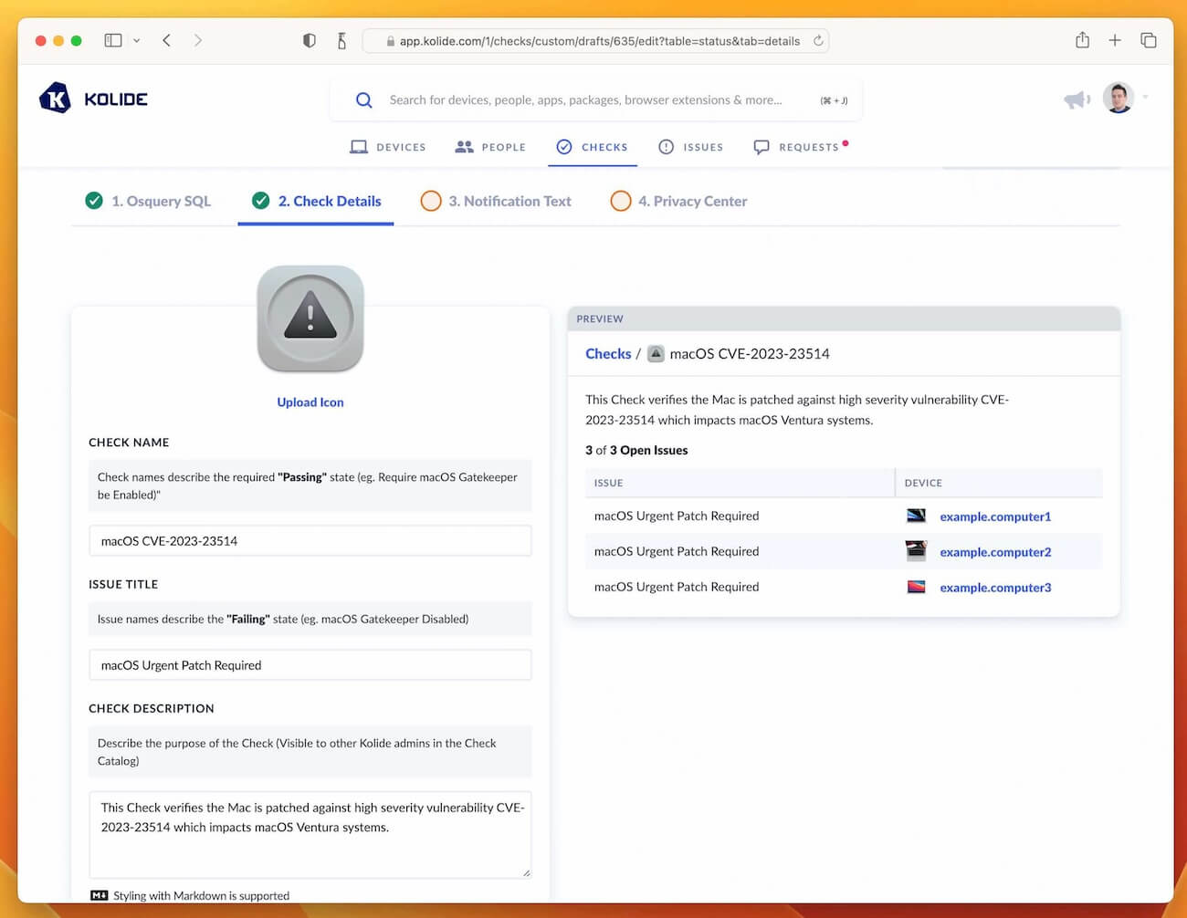Click the Markdown styling icon below description
The height and width of the screenshot is (918, 1187).
[97, 895]
